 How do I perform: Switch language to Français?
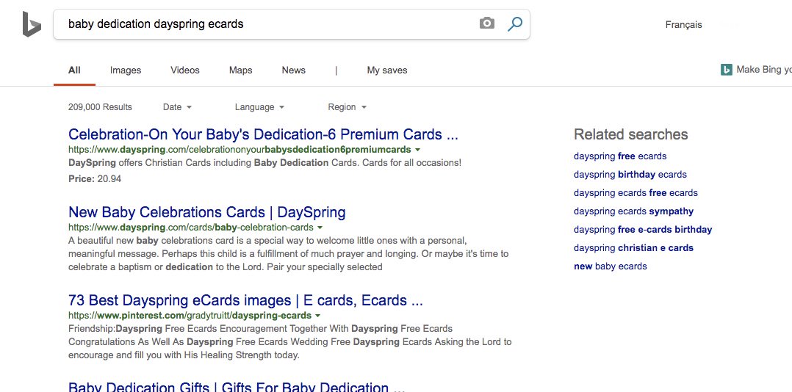coord(683,24)
